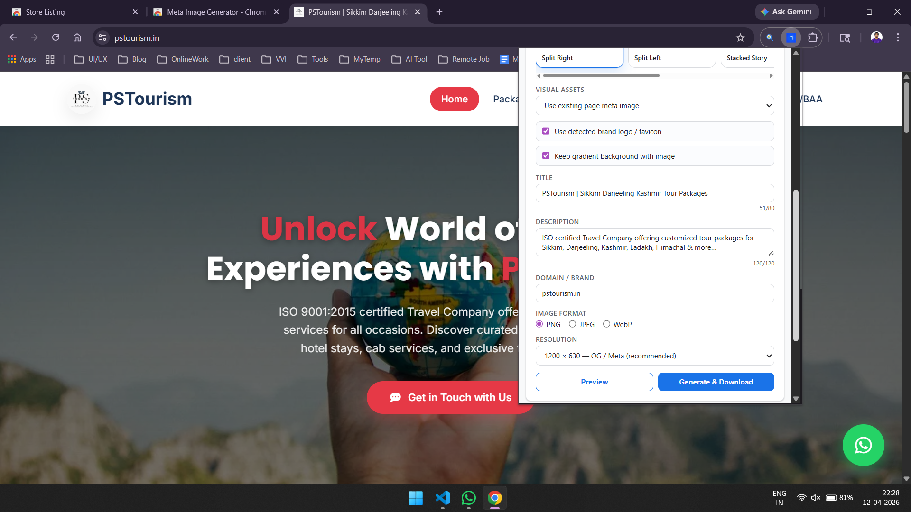911x512 pixels.
Task: Open the Chrome extensions puzzle icon
Action: coord(813,37)
